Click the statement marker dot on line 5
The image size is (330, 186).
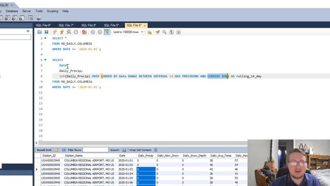pos(45,60)
